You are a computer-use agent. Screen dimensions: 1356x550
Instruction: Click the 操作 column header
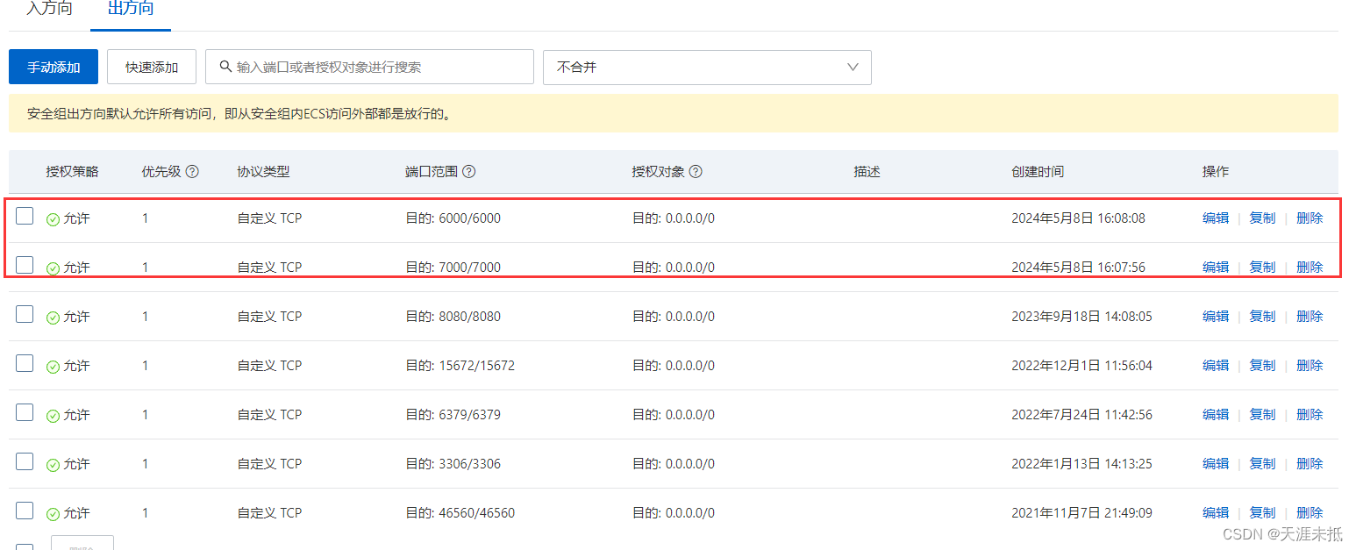(1216, 172)
